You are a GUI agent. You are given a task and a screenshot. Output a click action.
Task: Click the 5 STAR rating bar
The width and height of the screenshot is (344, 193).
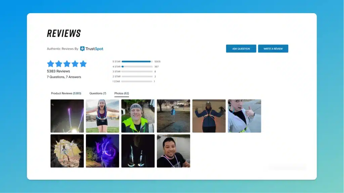click(x=136, y=61)
